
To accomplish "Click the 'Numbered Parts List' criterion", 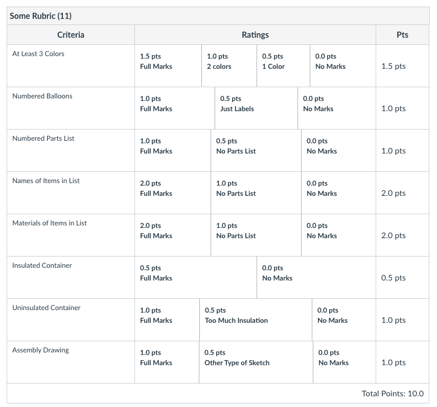I will tap(43, 138).
